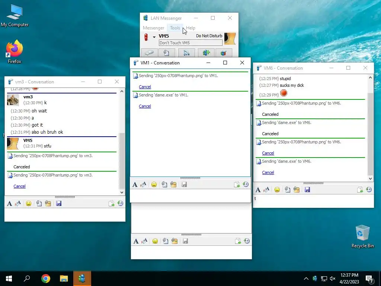The height and width of the screenshot is (286, 381).
Task: Click the "also uh bruh ok" message in vm3
Action: click(x=47, y=132)
